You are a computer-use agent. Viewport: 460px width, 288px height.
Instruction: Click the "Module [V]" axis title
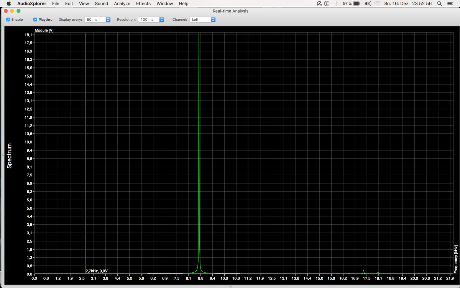44,30
